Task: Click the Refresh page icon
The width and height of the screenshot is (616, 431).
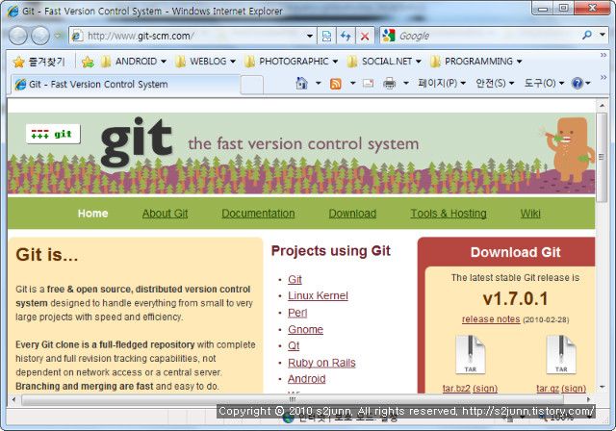Action: click(346, 37)
